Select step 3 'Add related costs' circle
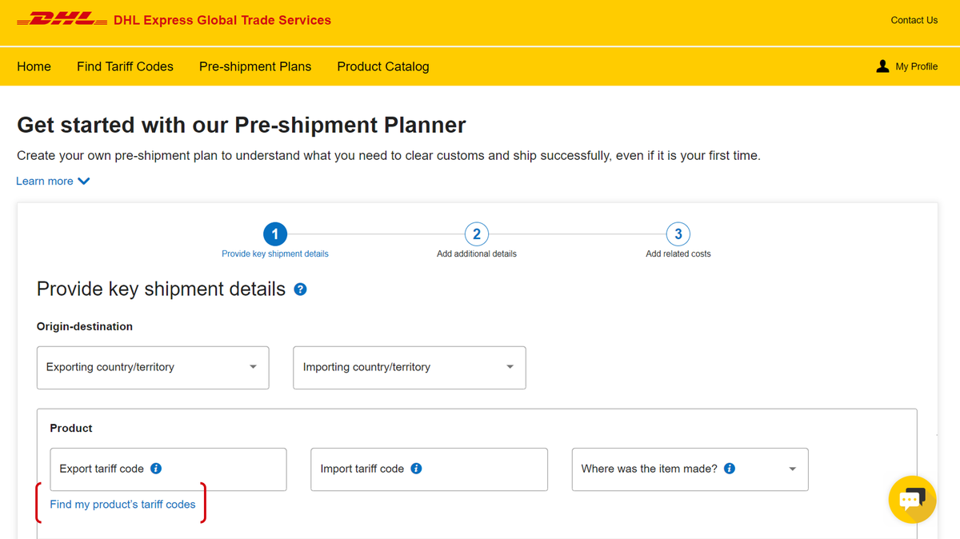 tap(678, 234)
